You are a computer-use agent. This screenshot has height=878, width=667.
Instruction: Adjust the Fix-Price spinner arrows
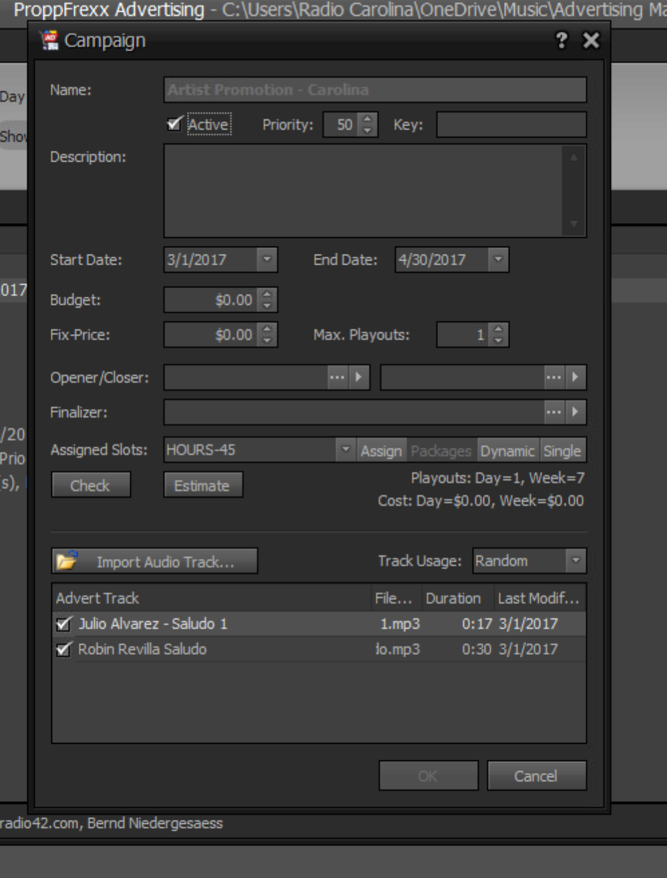pyautogui.click(x=267, y=335)
